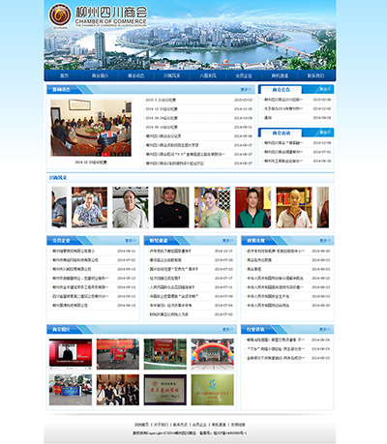
Task: Open 更多 arrow link in 新闻动态 header
Action: click(246, 89)
